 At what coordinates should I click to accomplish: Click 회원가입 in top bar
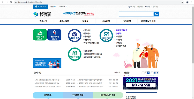point(140,7)
